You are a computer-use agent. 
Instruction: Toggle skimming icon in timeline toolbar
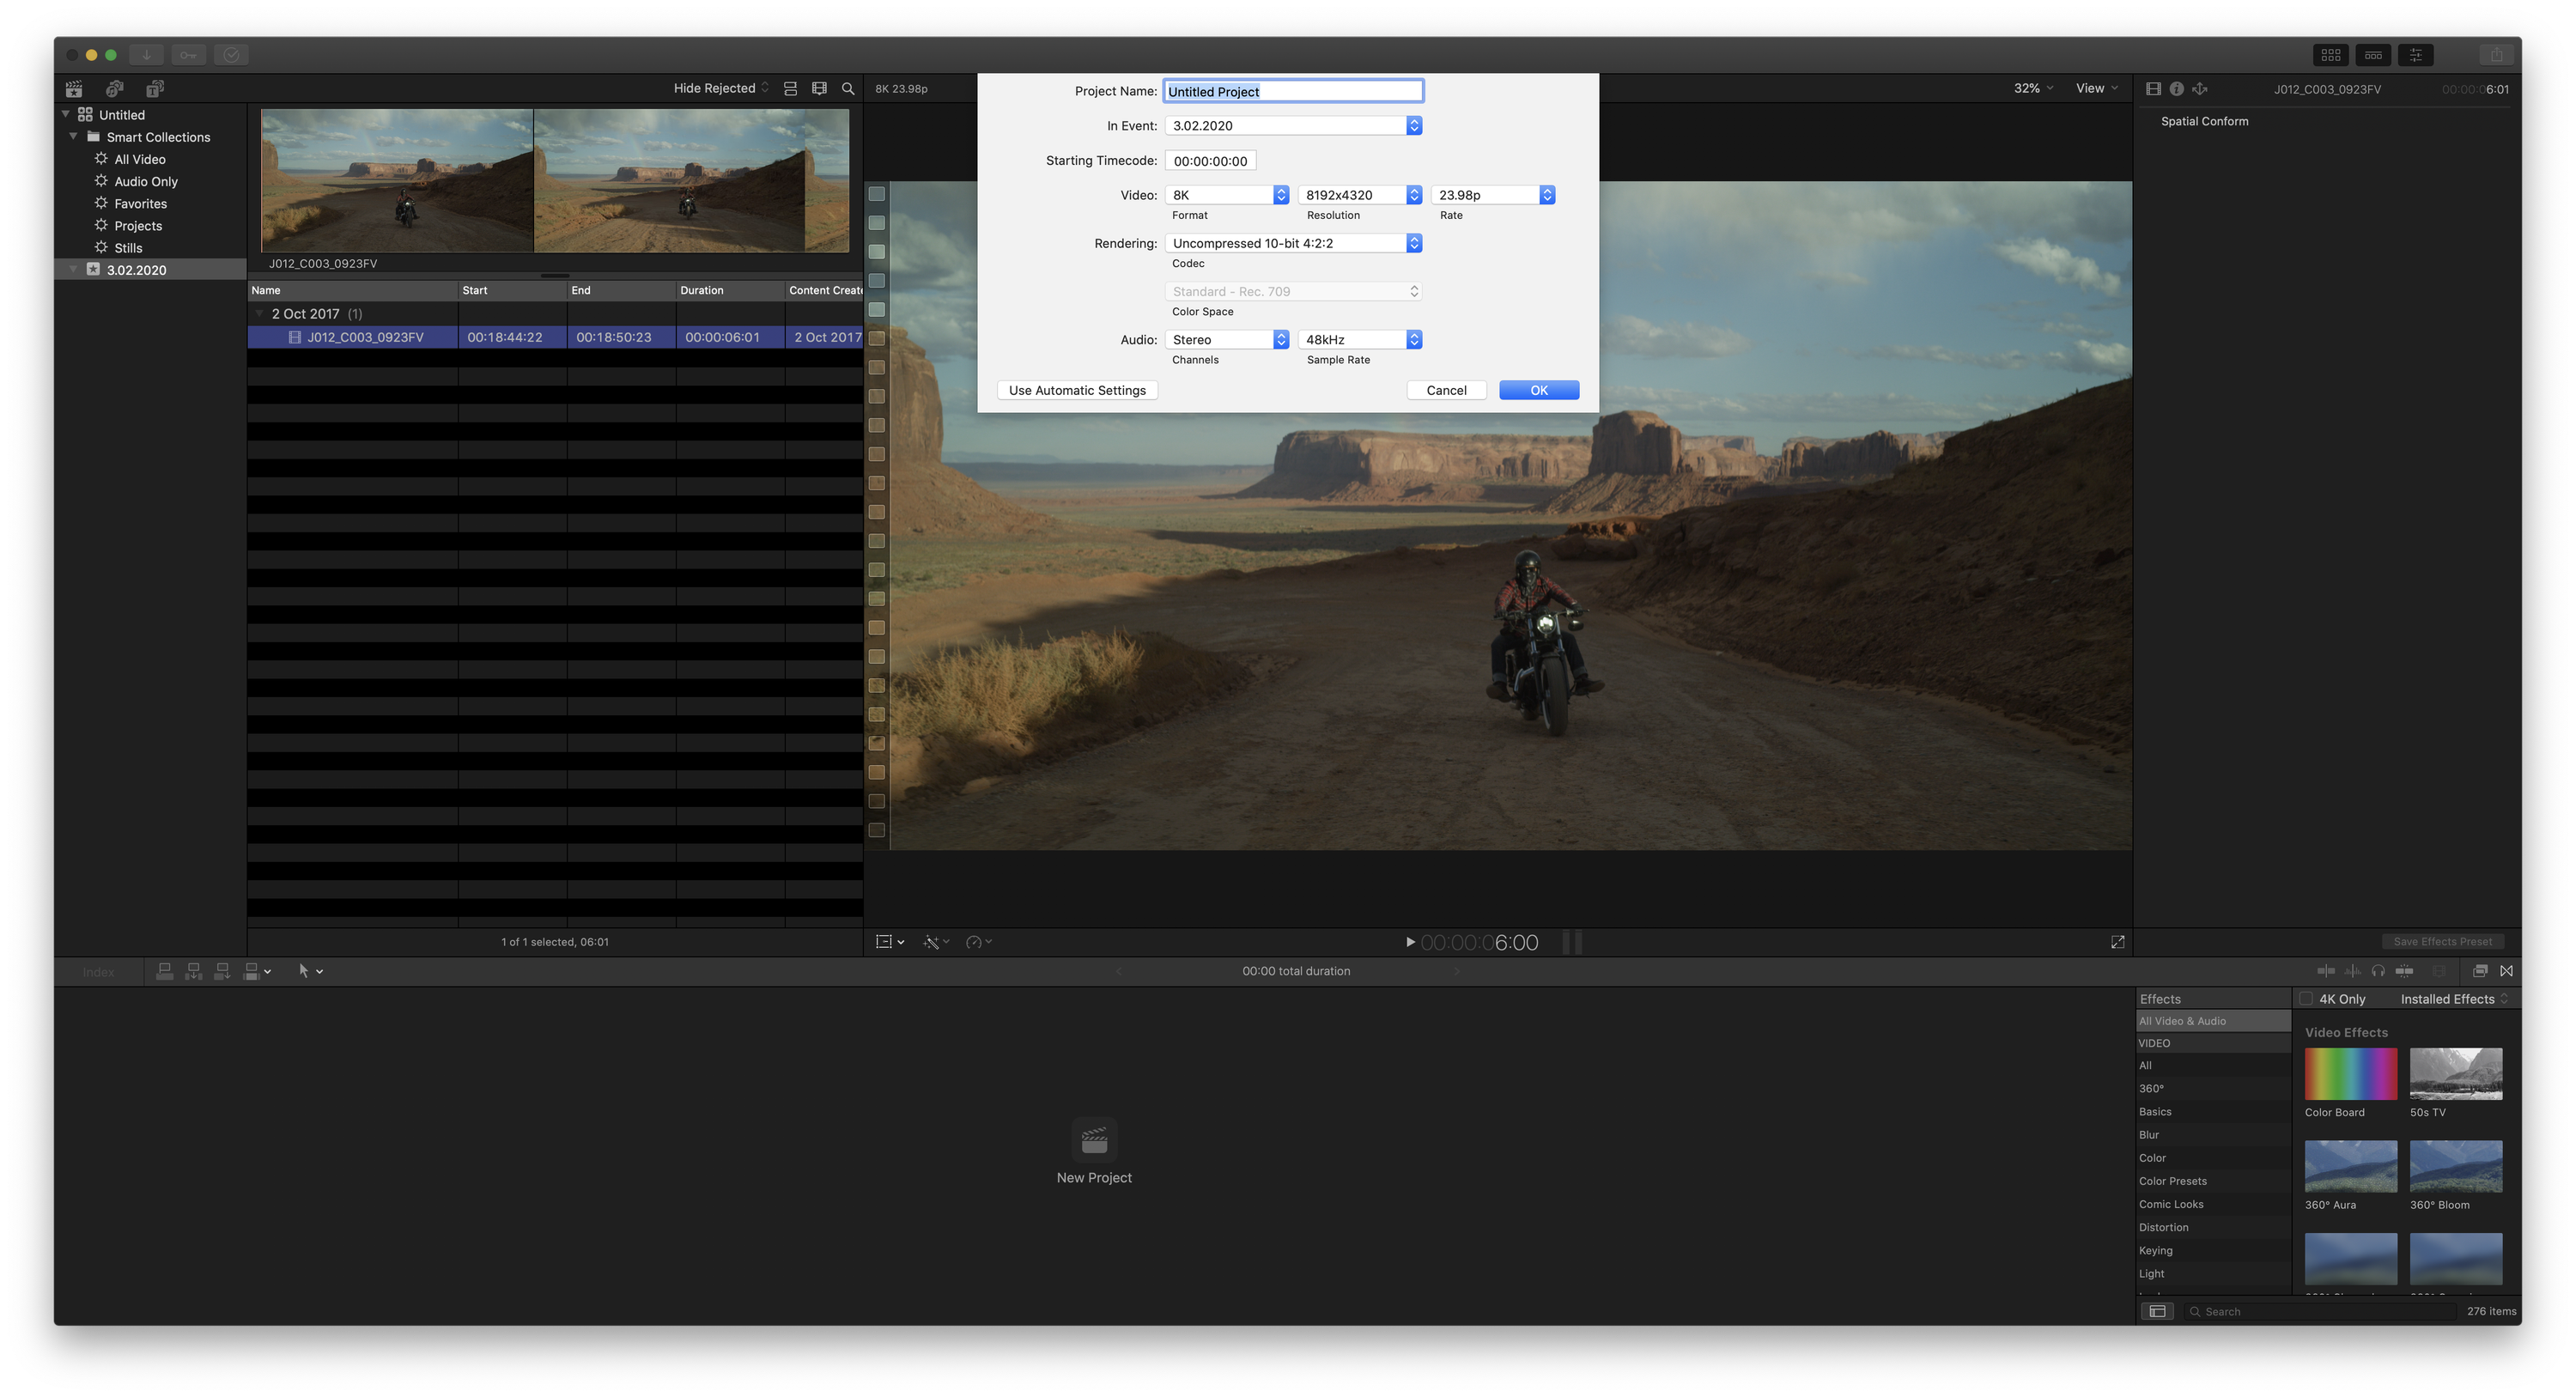point(2326,971)
